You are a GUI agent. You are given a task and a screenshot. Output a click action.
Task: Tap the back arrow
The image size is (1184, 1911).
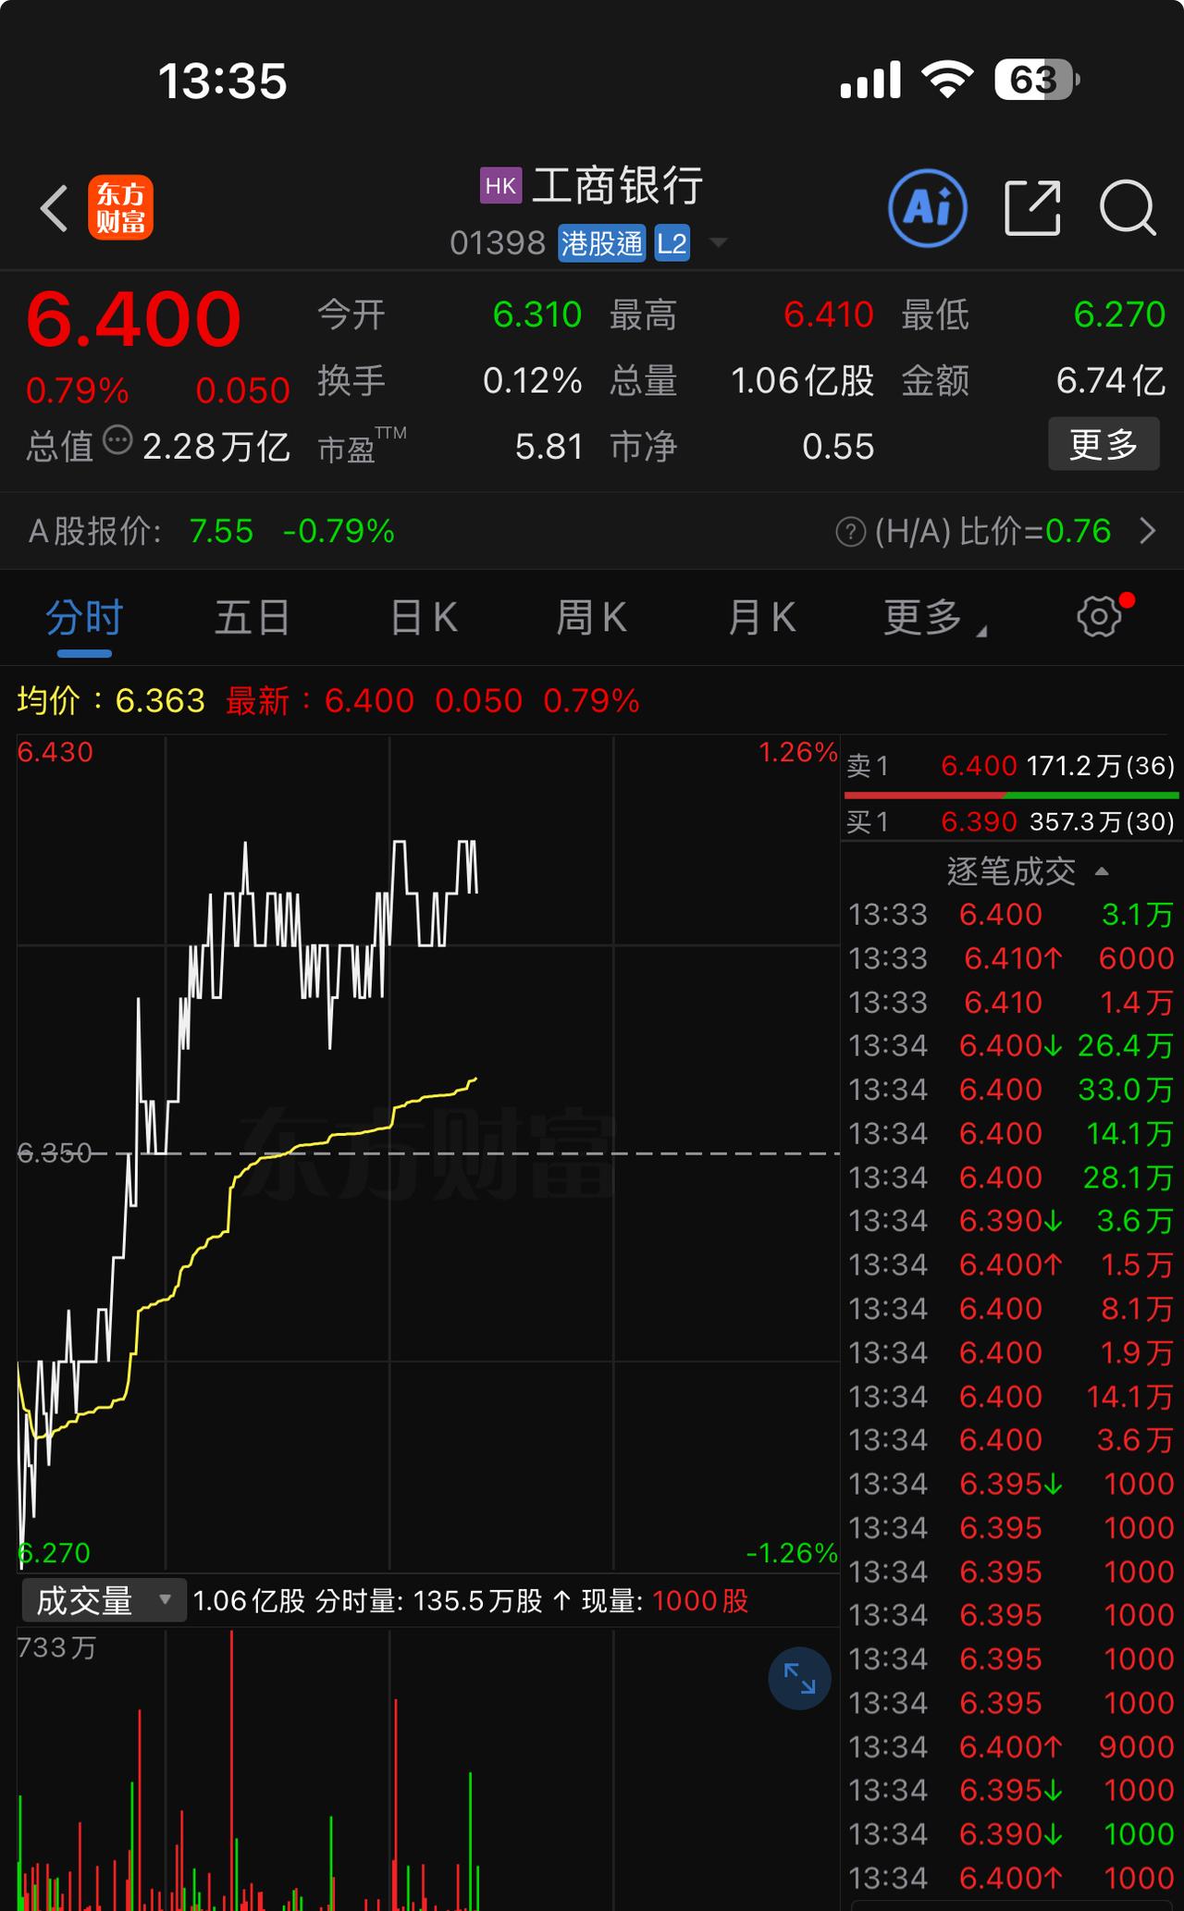(54, 207)
